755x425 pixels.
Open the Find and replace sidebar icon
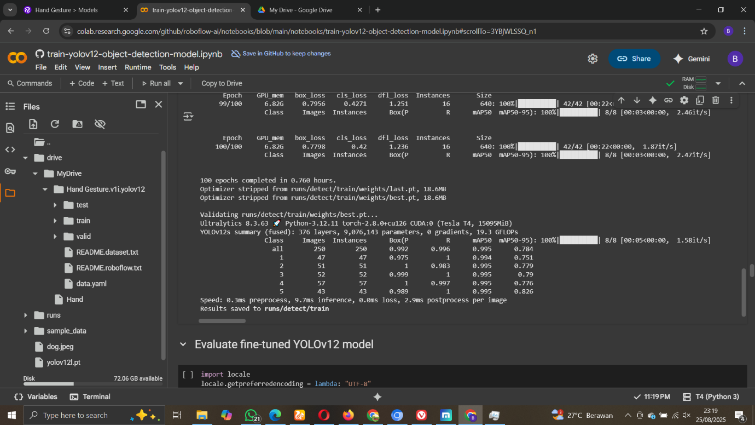(x=10, y=128)
